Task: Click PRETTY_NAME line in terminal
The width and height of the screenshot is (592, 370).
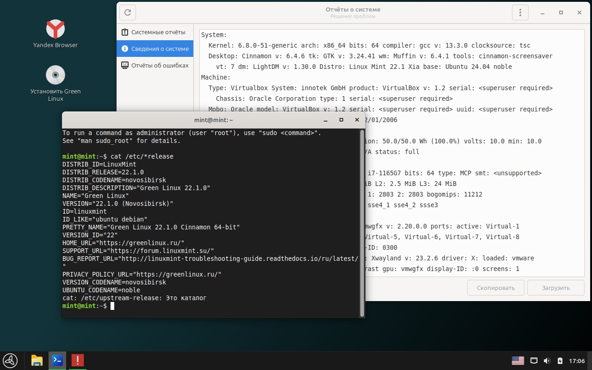Action: click(151, 227)
